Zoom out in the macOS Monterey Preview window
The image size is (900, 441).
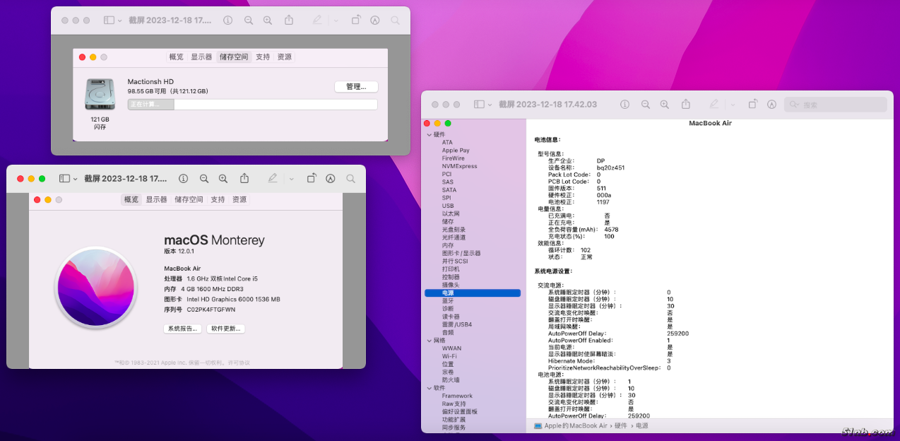(x=204, y=179)
